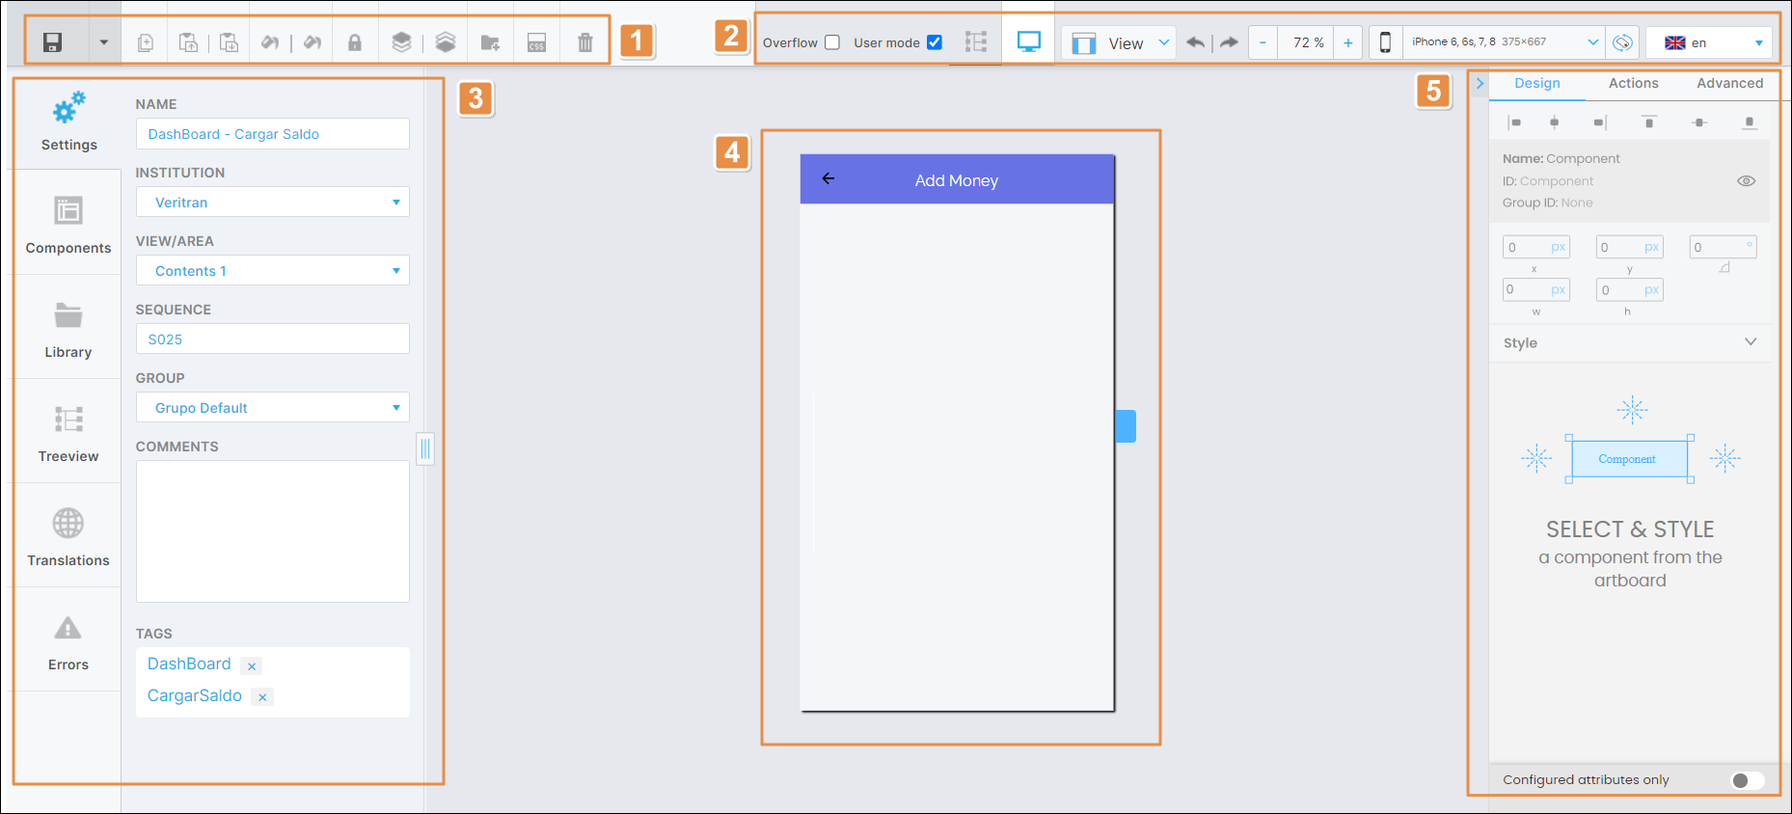
Task: Open the Components sidebar panel
Action: click(x=68, y=224)
